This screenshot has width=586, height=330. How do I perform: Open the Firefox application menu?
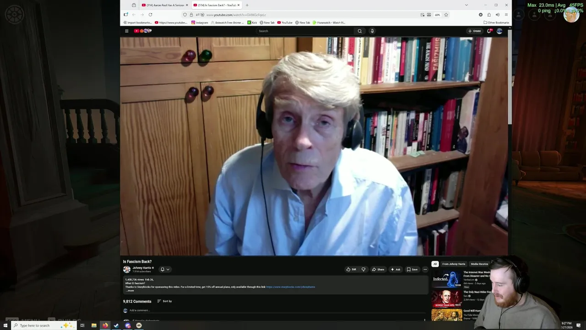tap(506, 15)
